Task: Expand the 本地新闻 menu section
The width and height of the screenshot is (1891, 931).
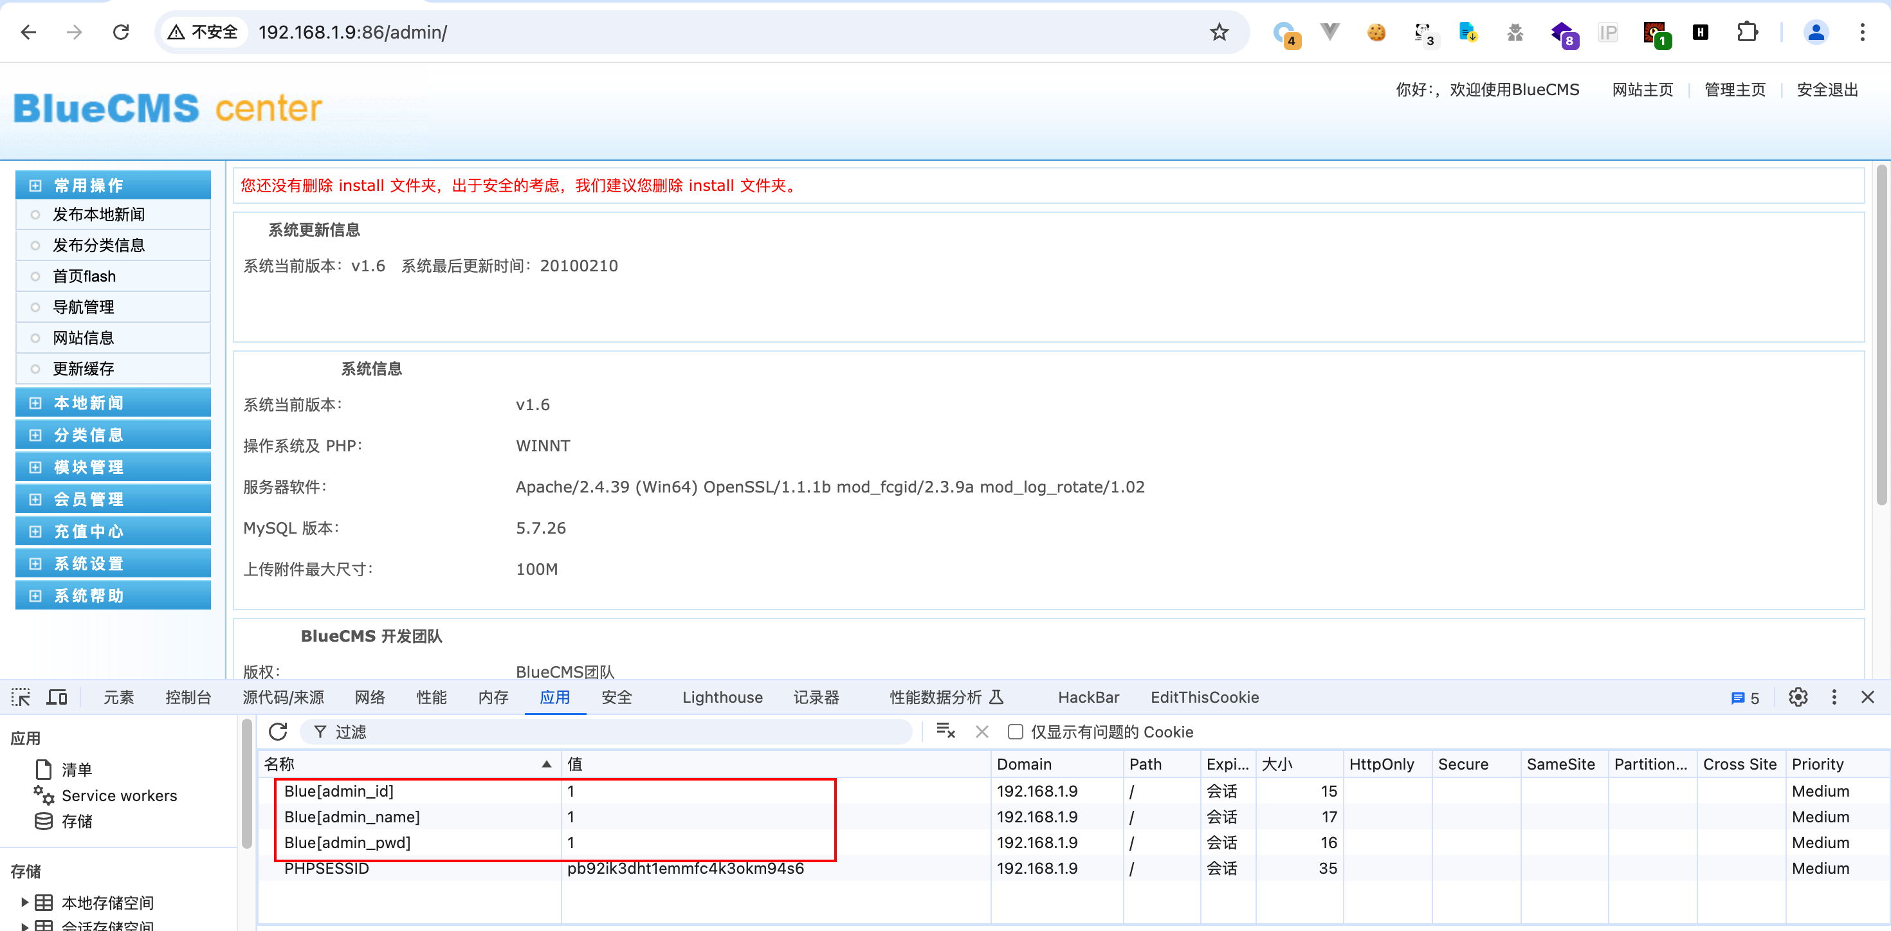Action: click(113, 402)
